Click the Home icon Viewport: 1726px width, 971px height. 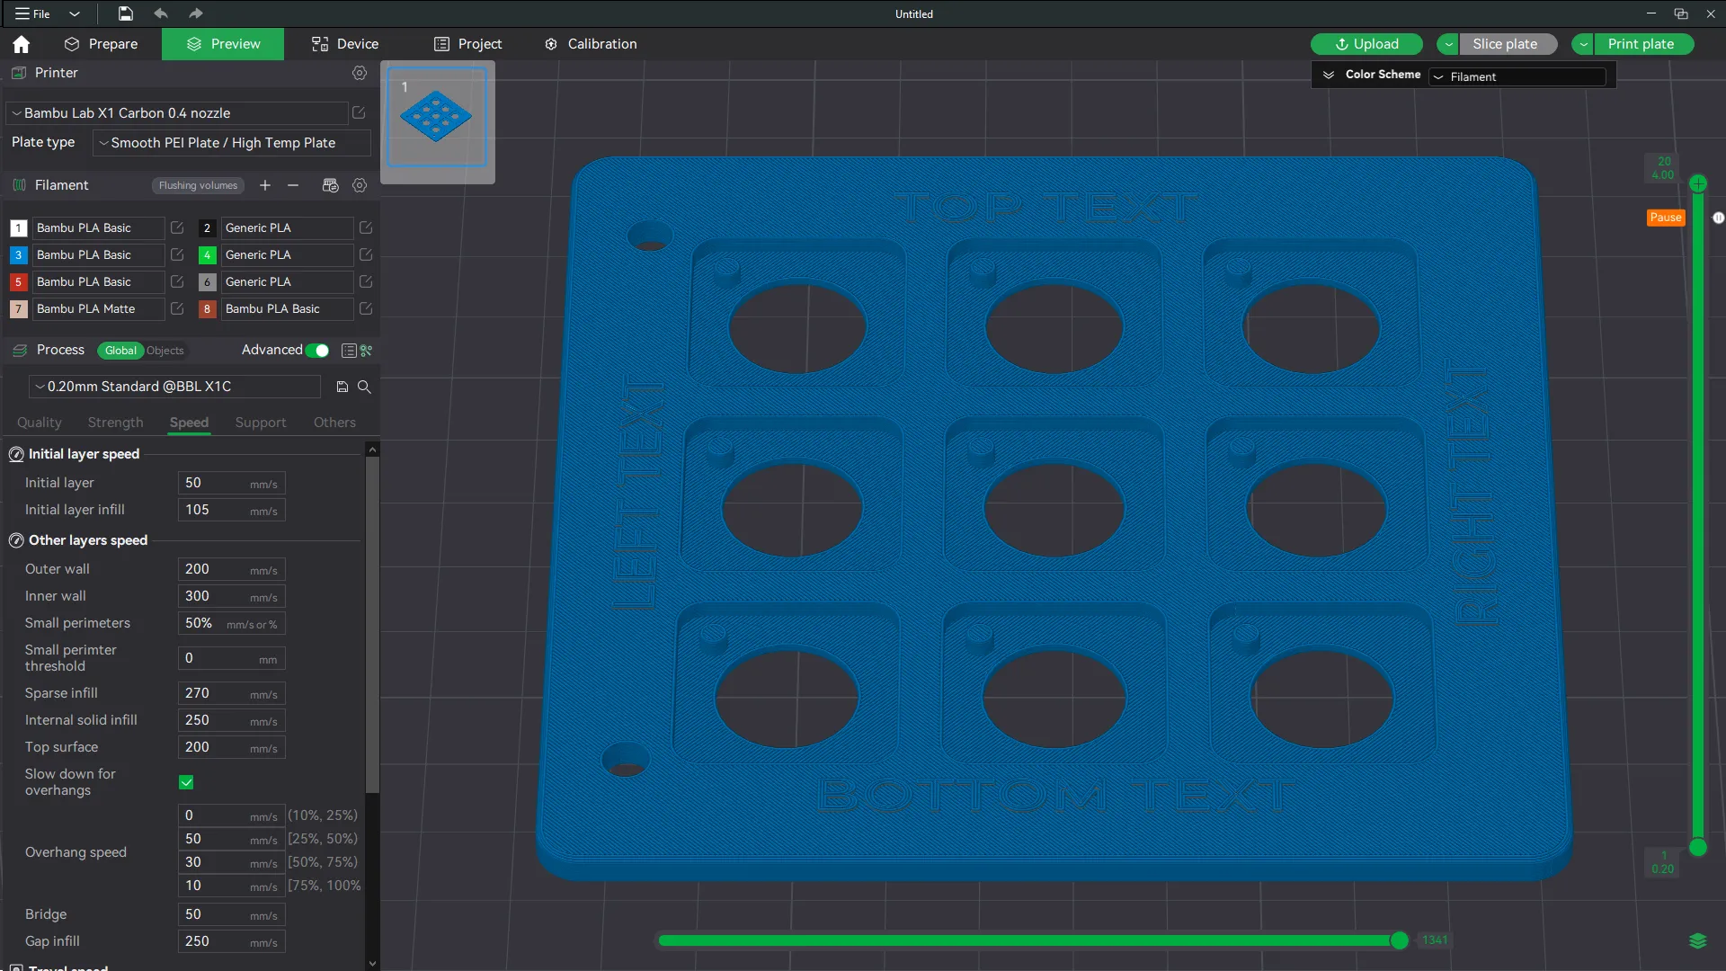coord(22,44)
